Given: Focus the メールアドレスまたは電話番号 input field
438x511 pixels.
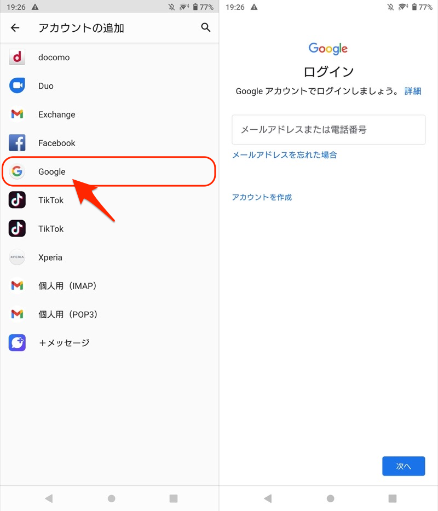Looking at the screenshot, I should (x=328, y=130).
